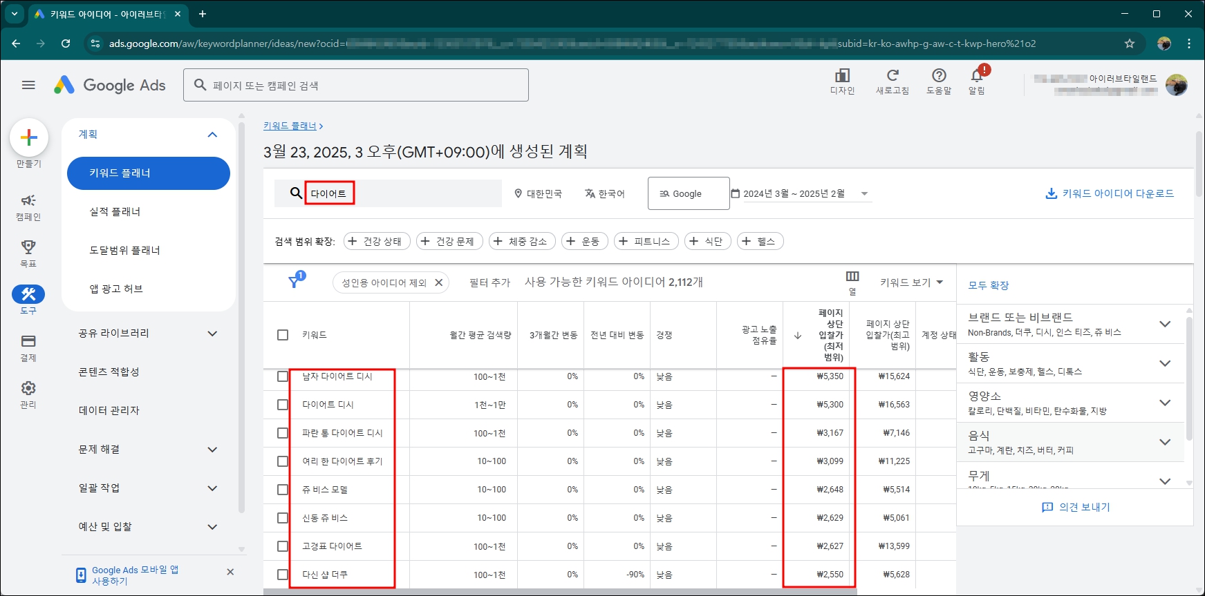Screen dimensions: 1205x596
Task: Click the 키워드 아이디어 다운로드 download icon
Action: (1052, 193)
